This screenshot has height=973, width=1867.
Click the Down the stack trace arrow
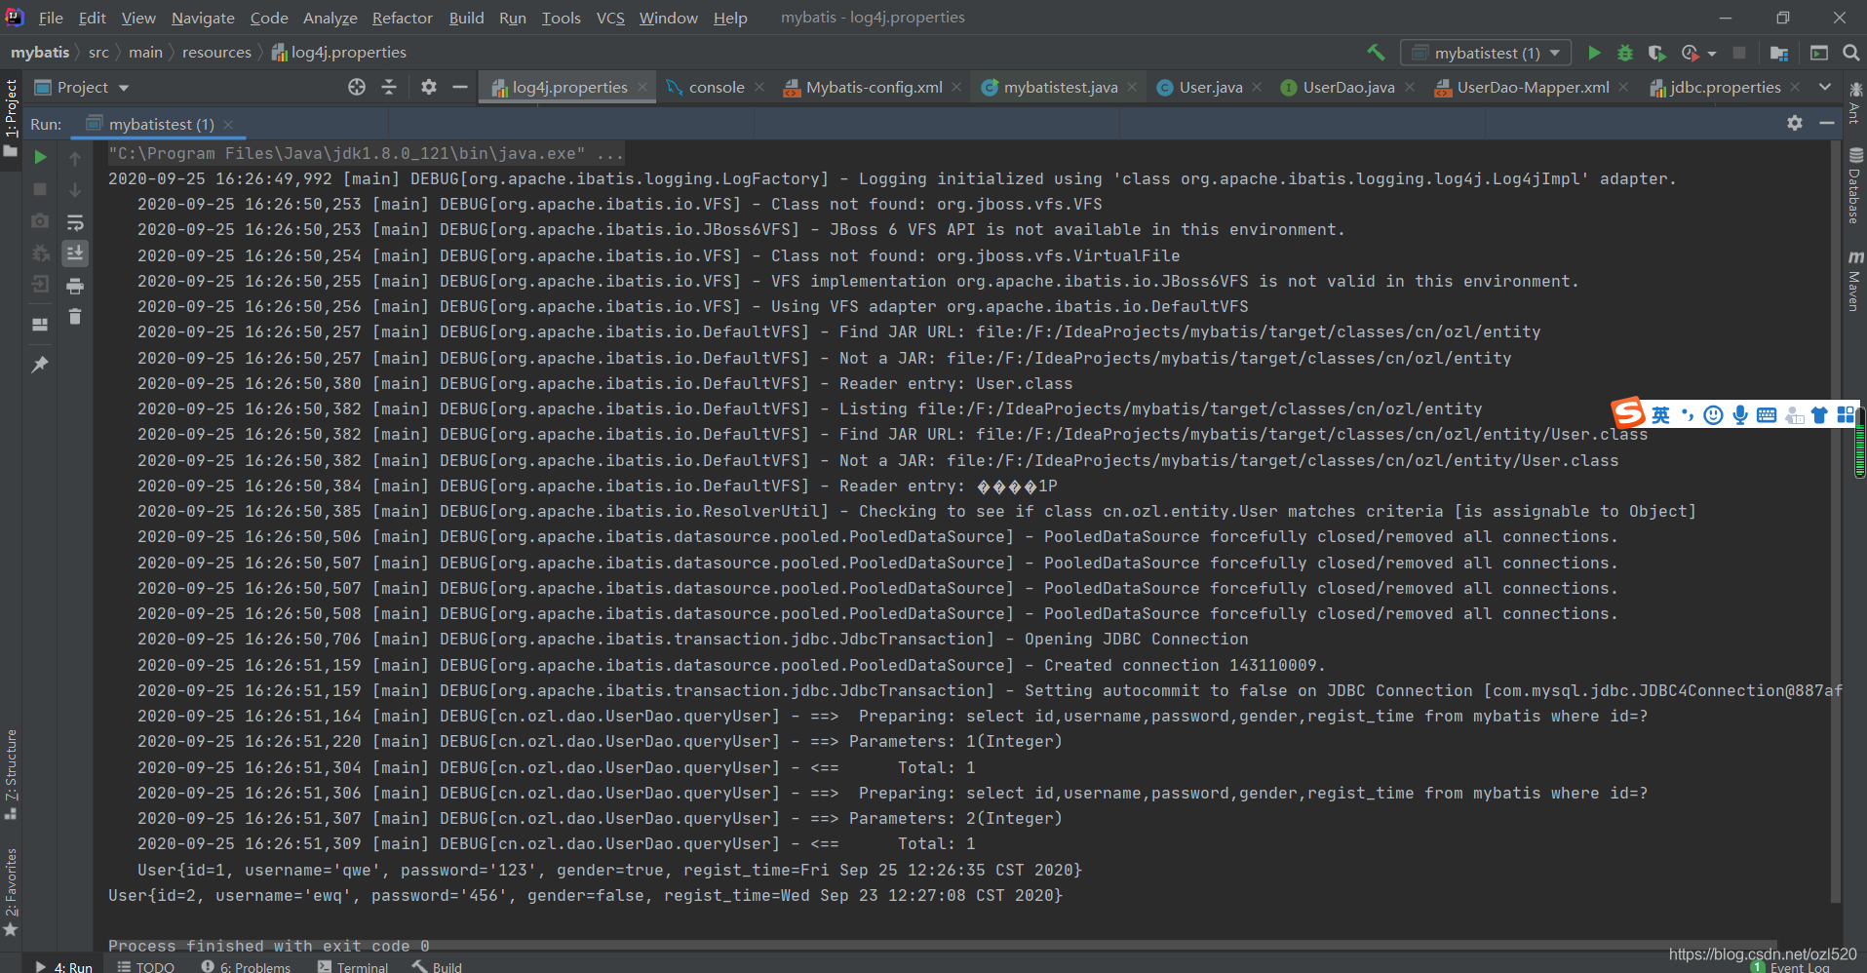75,190
